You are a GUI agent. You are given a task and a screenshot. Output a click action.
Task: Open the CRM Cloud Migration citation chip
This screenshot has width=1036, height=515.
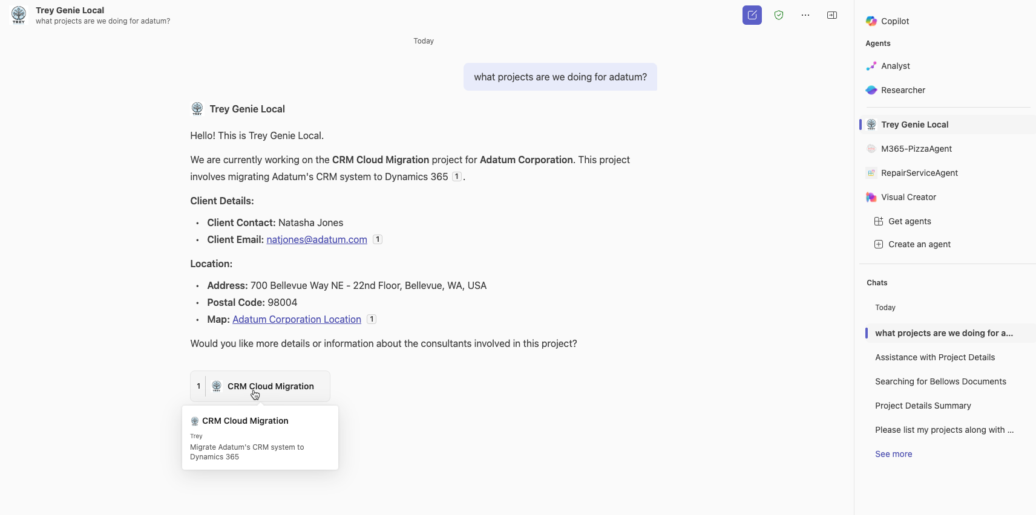pyautogui.click(x=260, y=386)
